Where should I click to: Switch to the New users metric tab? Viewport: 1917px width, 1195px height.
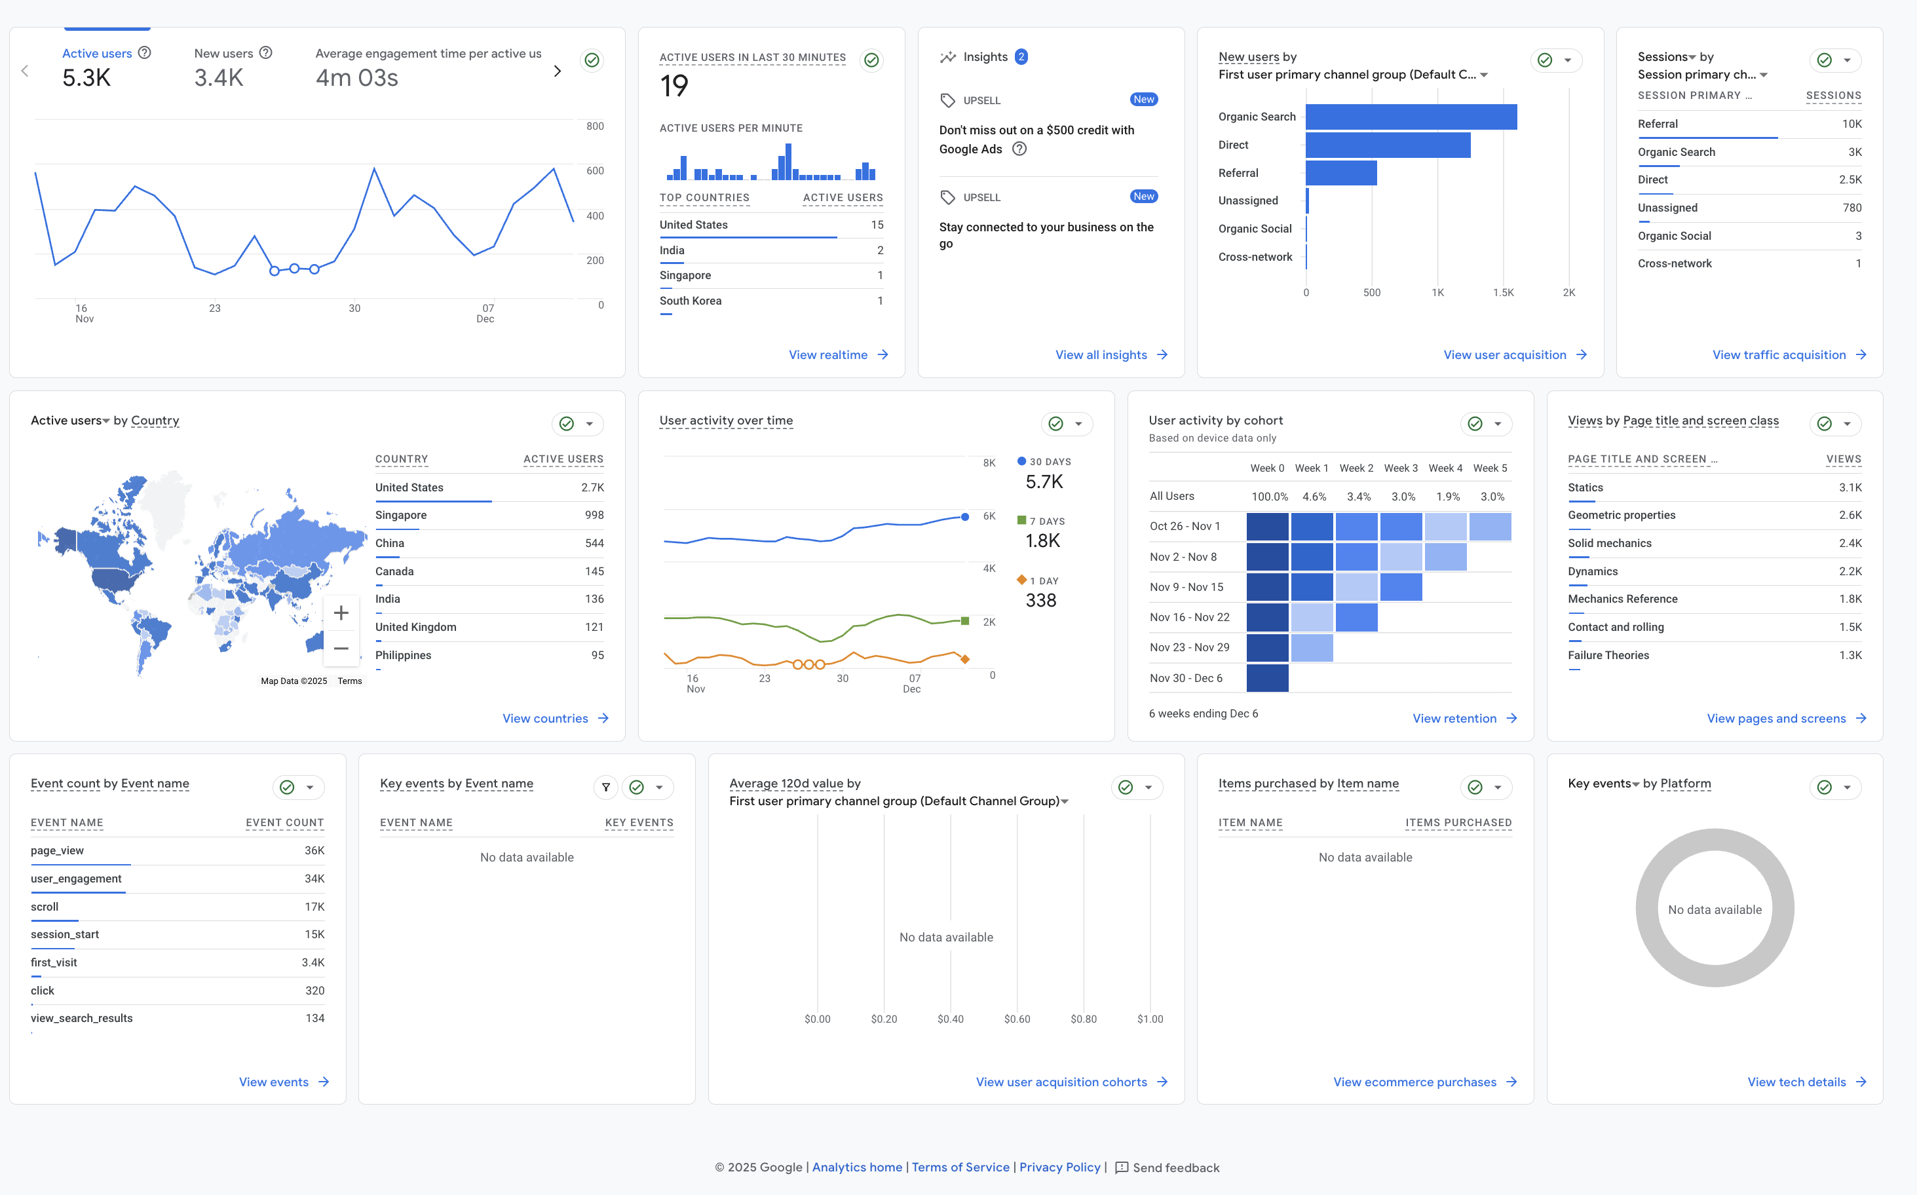pyautogui.click(x=223, y=54)
